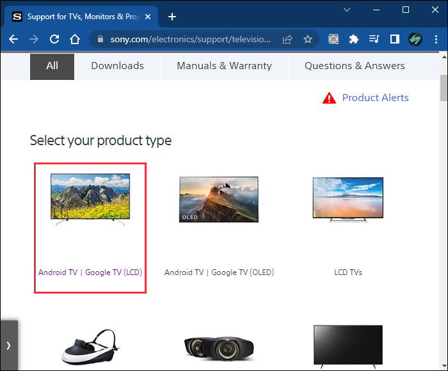The width and height of the screenshot is (448, 371).
Task: Reload the Sony support page
Action: coord(54,39)
